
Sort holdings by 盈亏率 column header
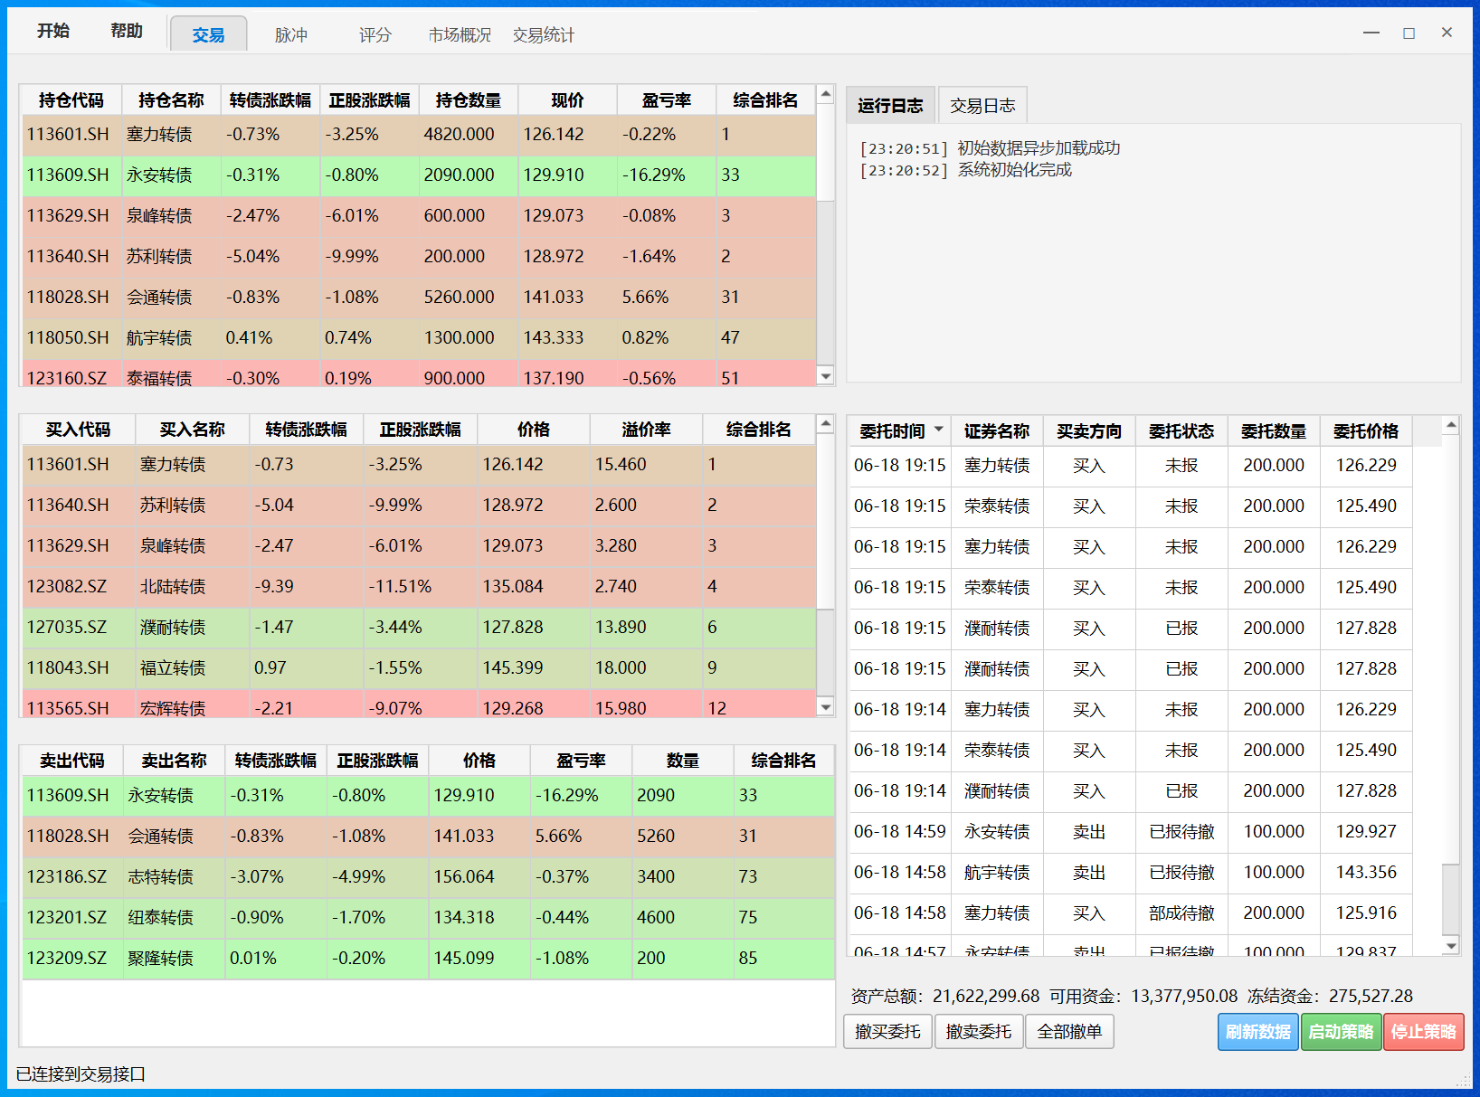[666, 100]
